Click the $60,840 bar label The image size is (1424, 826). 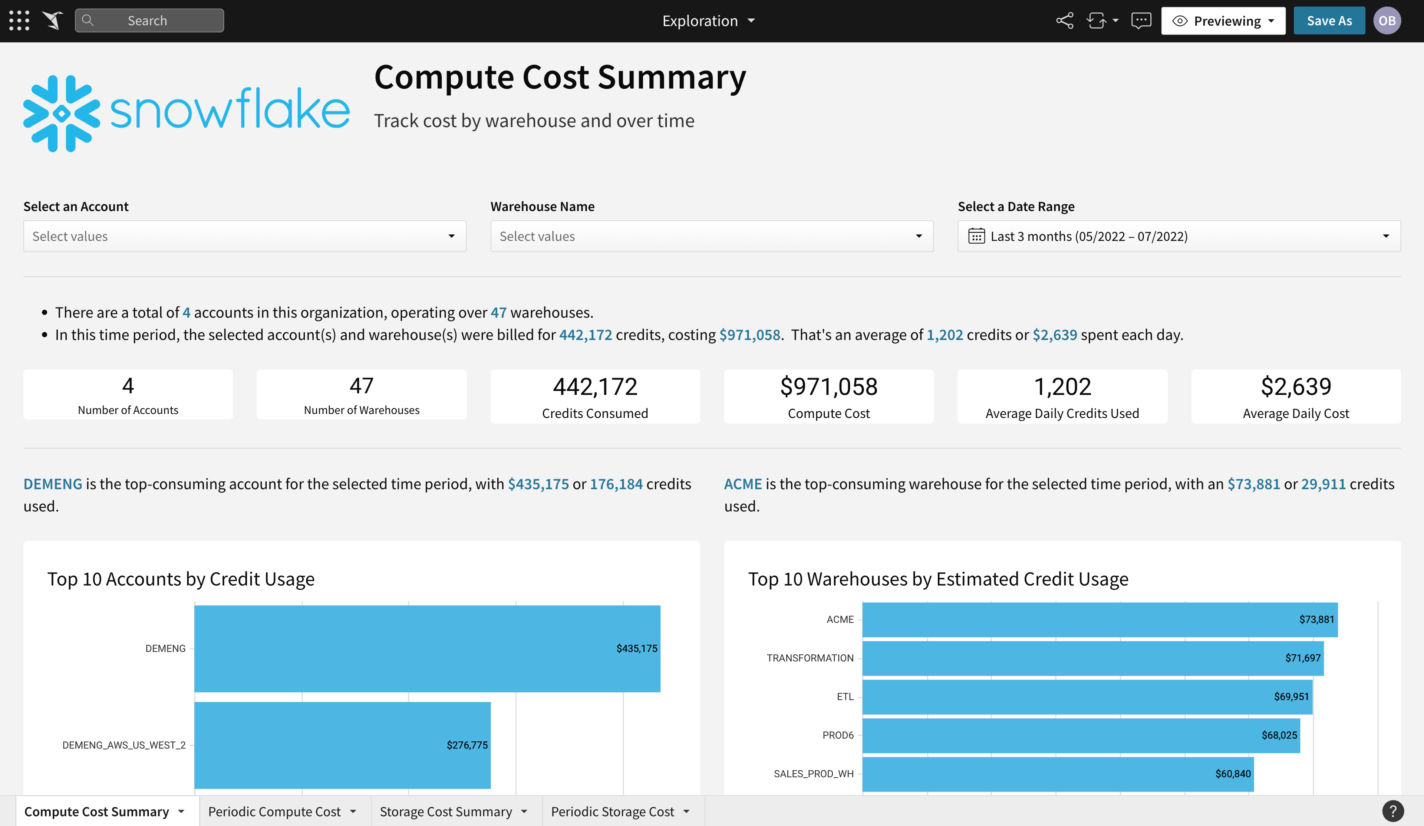click(x=1233, y=774)
